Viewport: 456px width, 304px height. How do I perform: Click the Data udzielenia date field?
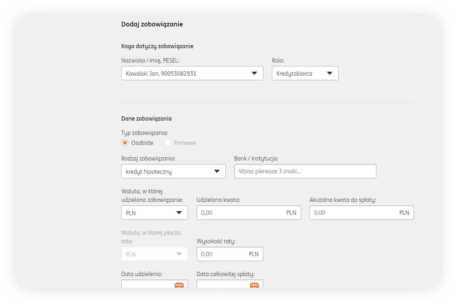point(146,284)
